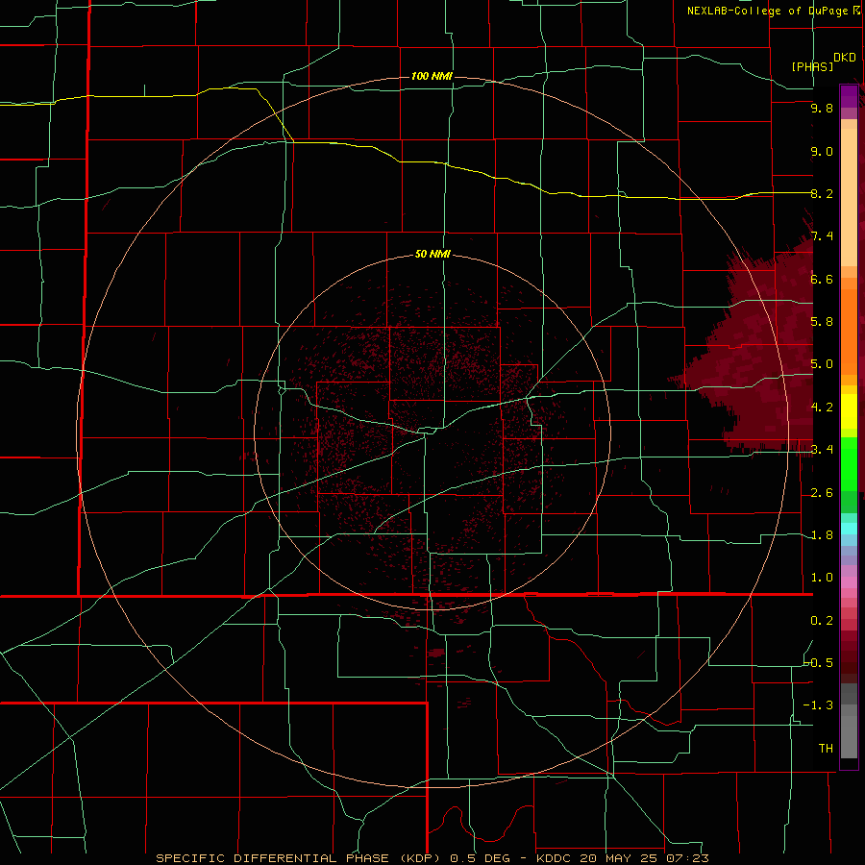The width and height of the screenshot is (865, 865).
Task: Click the -0.5 value on the scale
Action: coord(819,663)
